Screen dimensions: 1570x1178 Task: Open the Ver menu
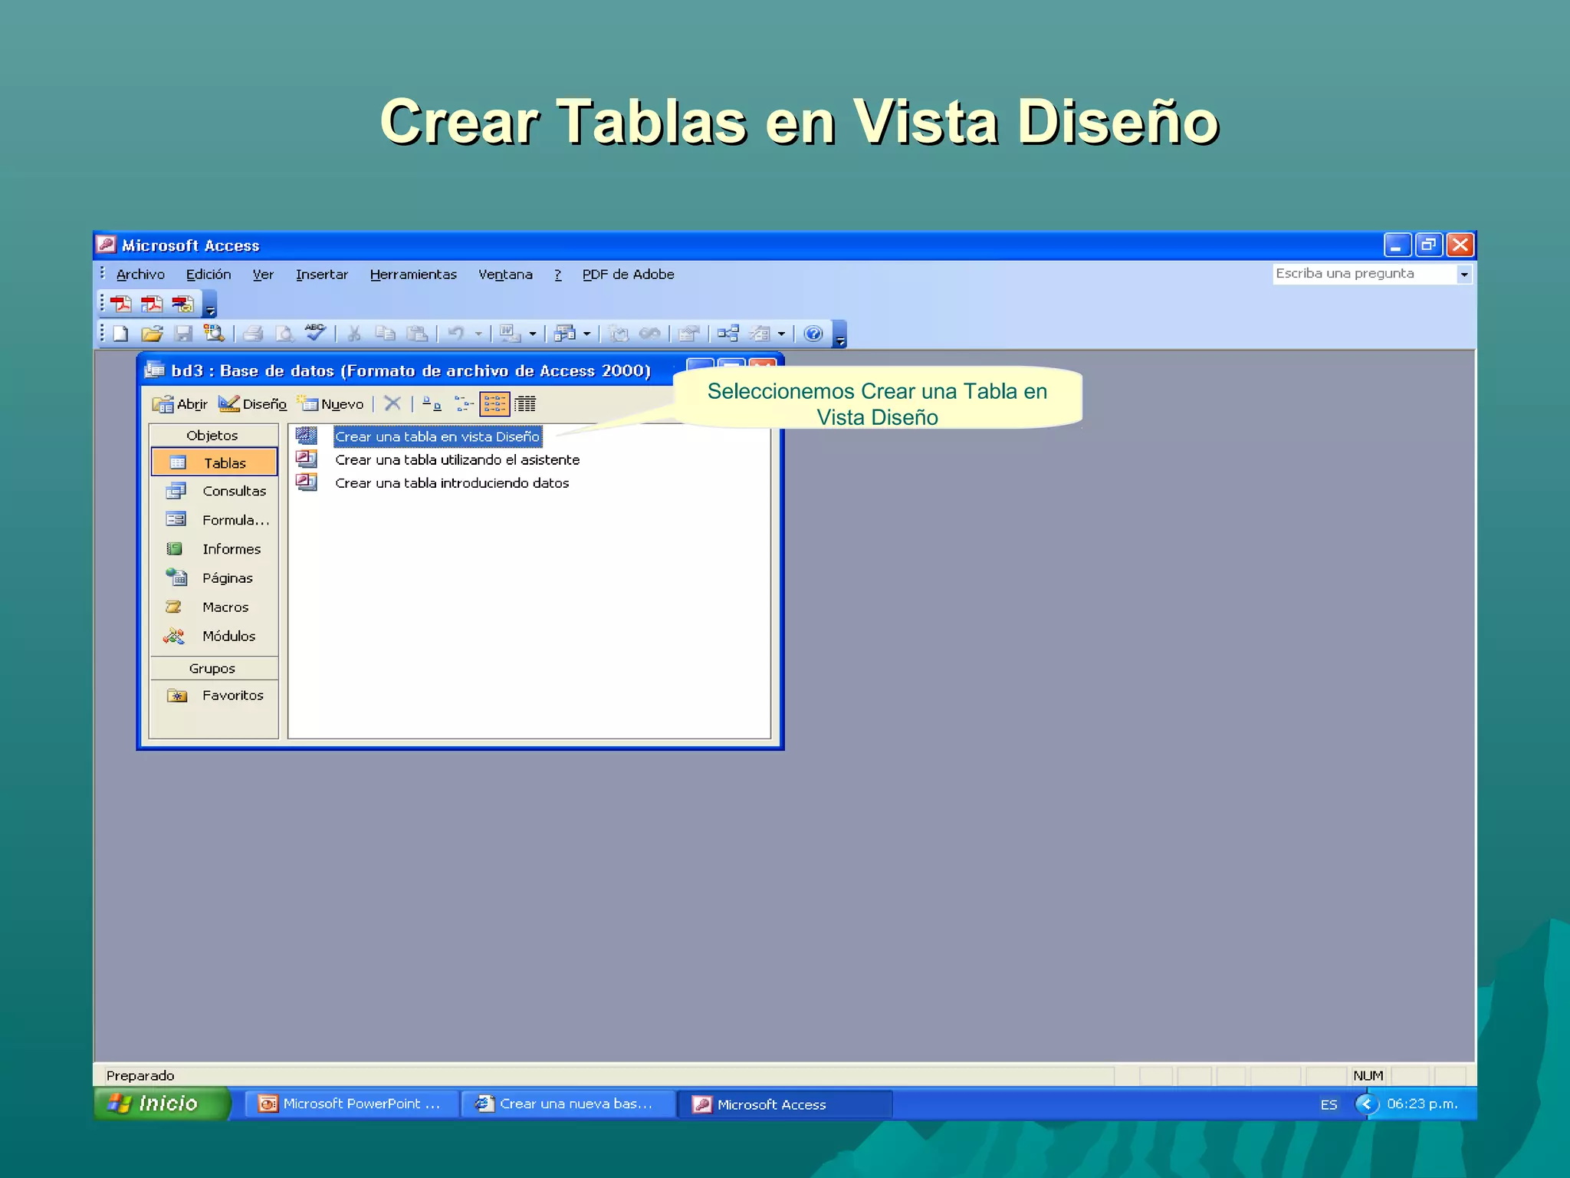point(263,274)
